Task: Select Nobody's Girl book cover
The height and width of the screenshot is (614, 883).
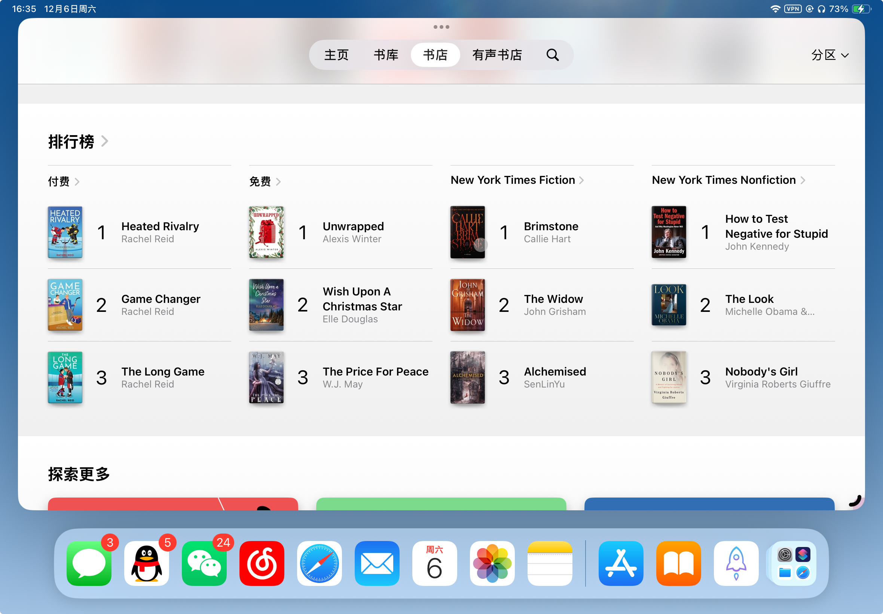Action: [x=669, y=377]
